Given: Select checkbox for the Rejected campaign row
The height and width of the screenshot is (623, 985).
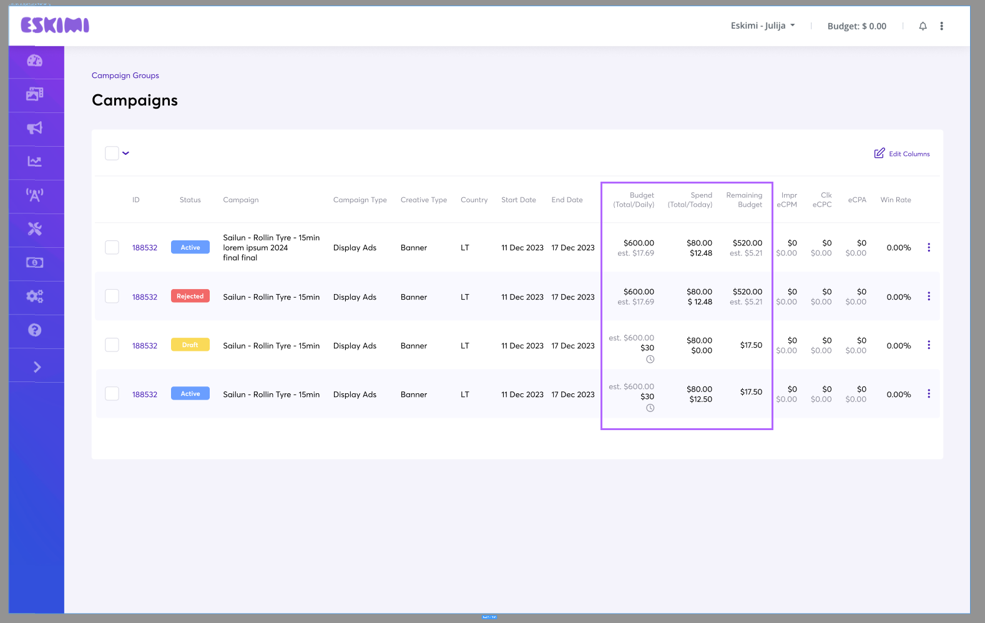Looking at the screenshot, I should pos(112,296).
